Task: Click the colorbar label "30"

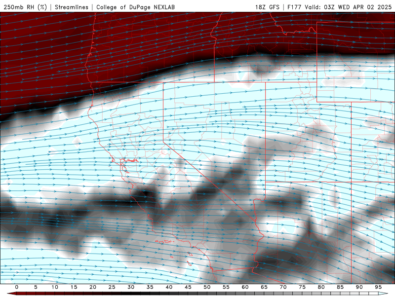Action: [131, 287]
